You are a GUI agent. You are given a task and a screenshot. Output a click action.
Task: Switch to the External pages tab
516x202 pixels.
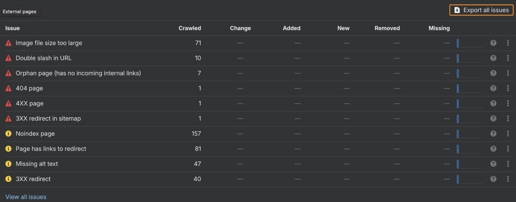pyautogui.click(x=20, y=11)
